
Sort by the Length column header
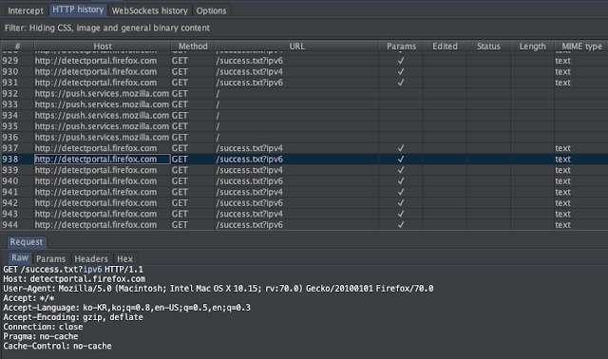tap(532, 47)
